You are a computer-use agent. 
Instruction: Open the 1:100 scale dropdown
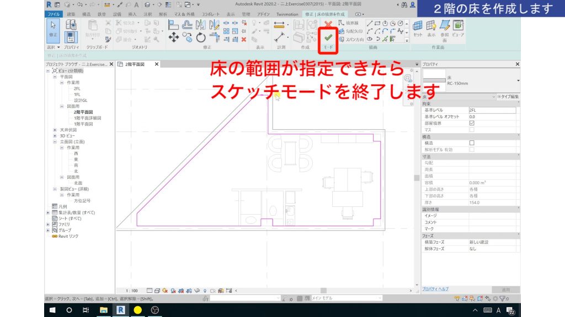tap(131, 290)
